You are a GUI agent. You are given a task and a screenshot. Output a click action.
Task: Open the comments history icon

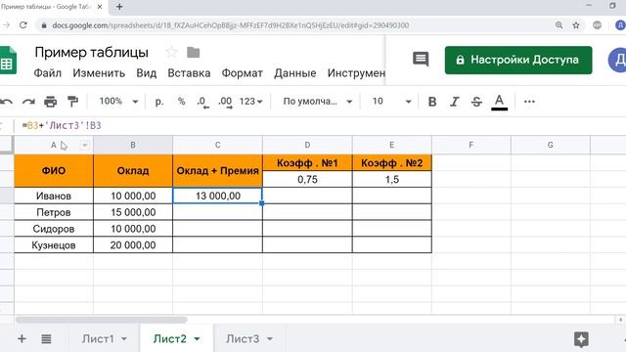[421, 59]
